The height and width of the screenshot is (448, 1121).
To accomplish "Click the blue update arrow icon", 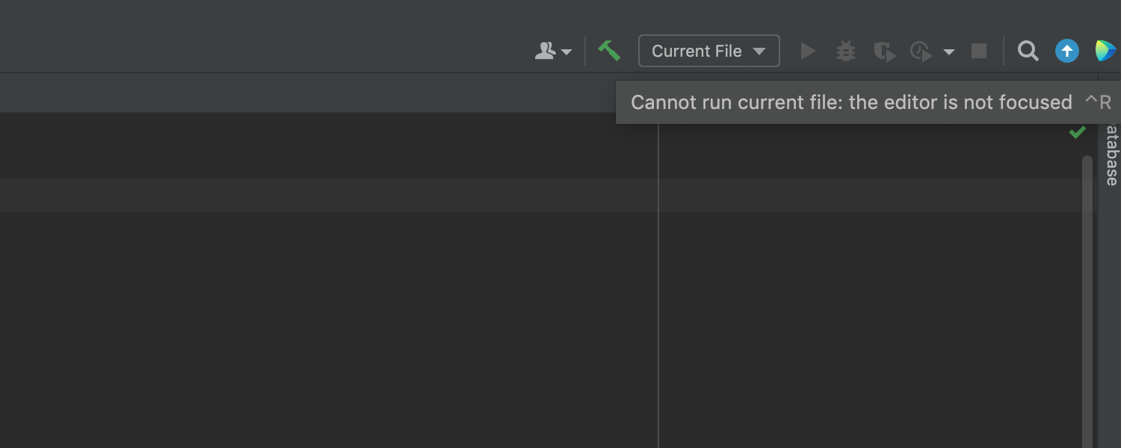I will click(x=1066, y=51).
